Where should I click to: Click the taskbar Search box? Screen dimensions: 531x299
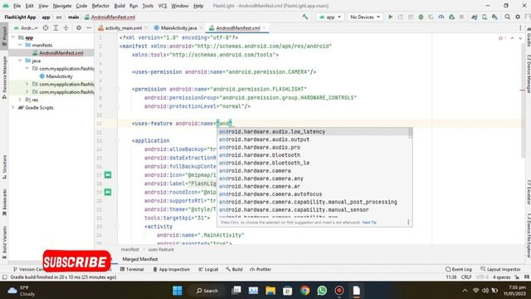pos(207,291)
